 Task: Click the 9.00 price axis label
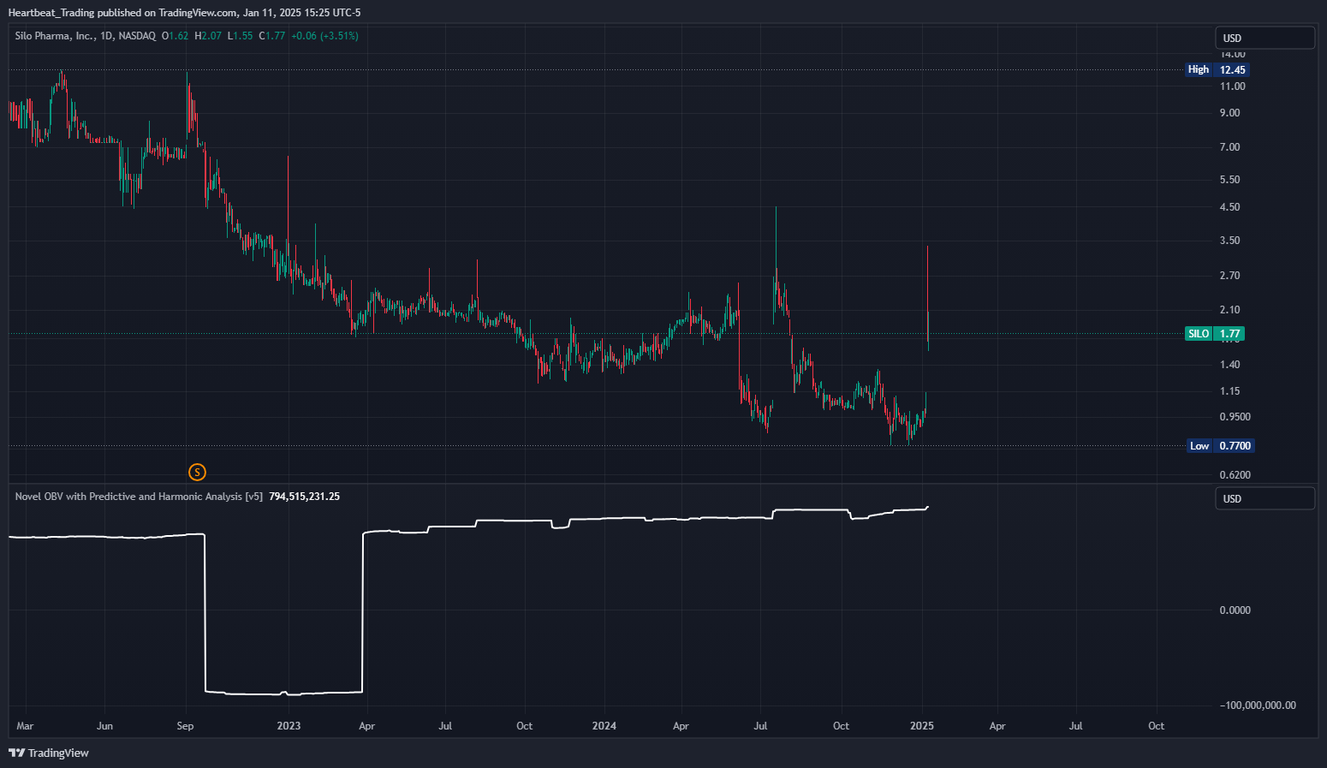pyautogui.click(x=1230, y=113)
